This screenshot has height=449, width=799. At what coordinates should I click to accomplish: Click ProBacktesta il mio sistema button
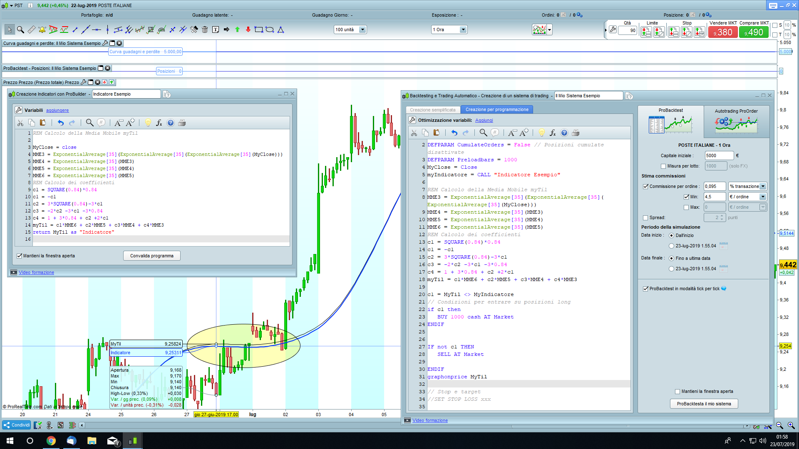point(704,404)
